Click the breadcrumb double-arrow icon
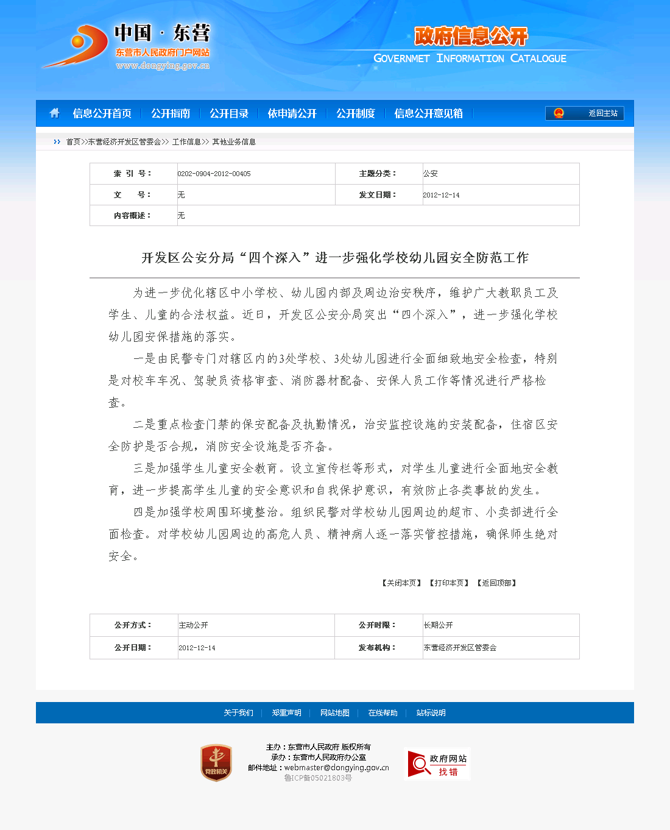The image size is (670, 830). [x=57, y=142]
